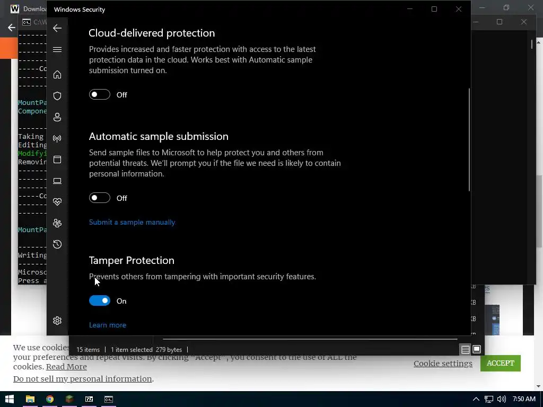Turn on Cloud-delivered protection toggle
The width and height of the screenshot is (543, 407).
click(100, 94)
